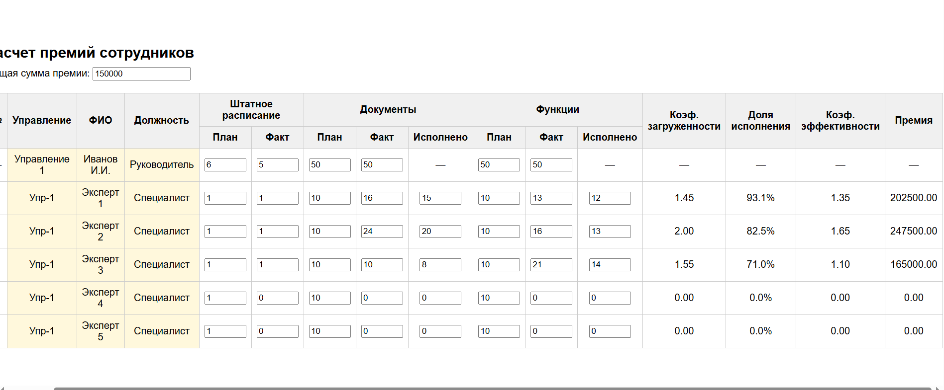
Task: Click Эксперт 3 functions fact field 21
Action: point(551,265)
